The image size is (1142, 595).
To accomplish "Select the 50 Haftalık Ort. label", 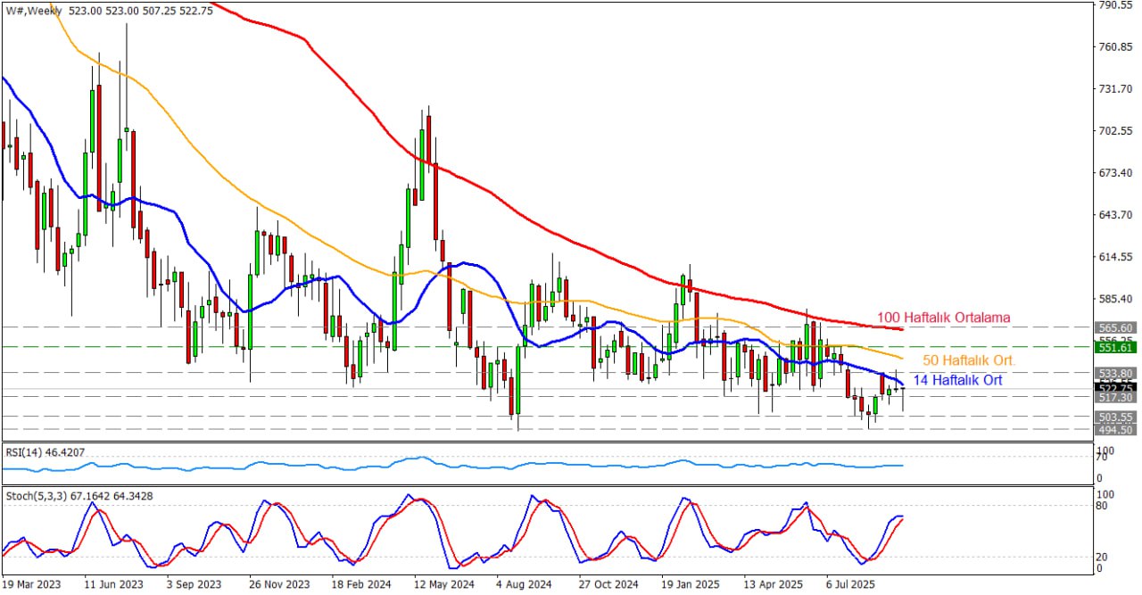I will point(968,359).
